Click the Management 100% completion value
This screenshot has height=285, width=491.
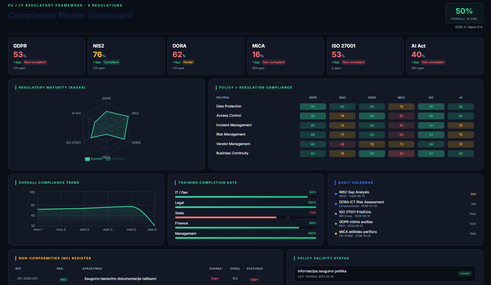312,234
